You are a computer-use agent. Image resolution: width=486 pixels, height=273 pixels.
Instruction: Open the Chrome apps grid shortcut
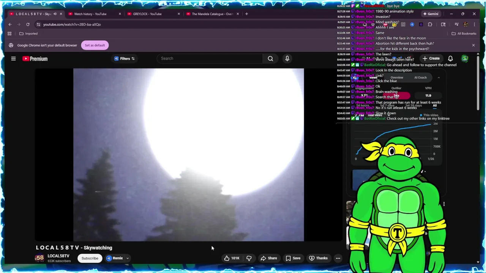point(9,34)
